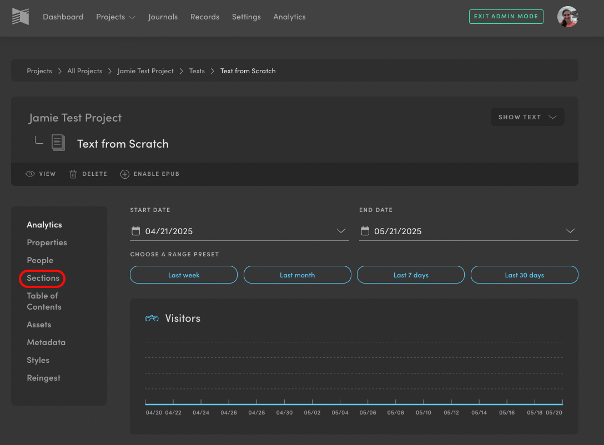The image size is (604, 445).
Task: Click the Exit Admin Mode button
Action: pos(506,17)
